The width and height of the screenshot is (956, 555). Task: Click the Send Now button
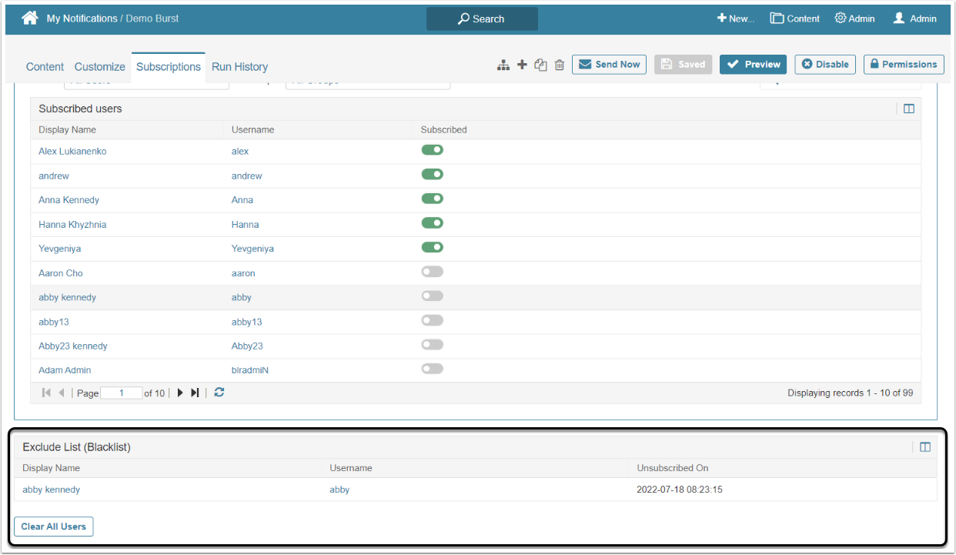click(x=609, y=65)
